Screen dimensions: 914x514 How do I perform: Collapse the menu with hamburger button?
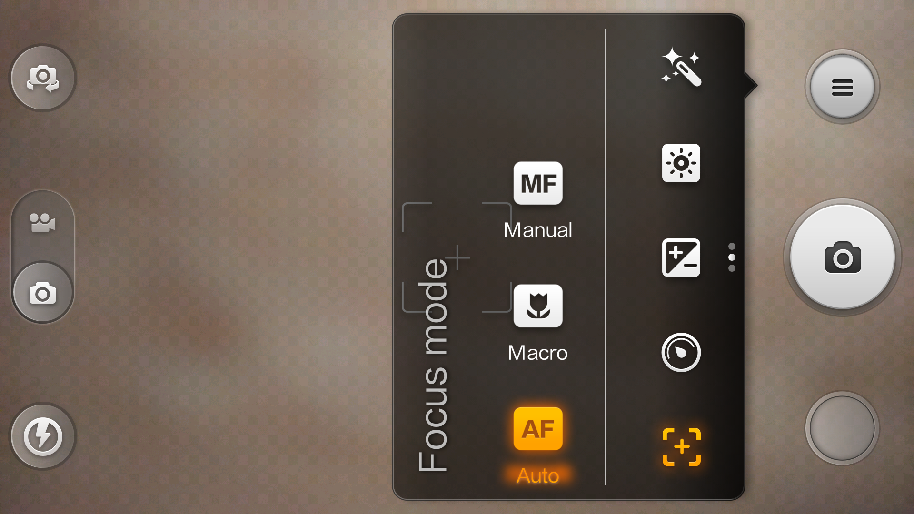843,87
